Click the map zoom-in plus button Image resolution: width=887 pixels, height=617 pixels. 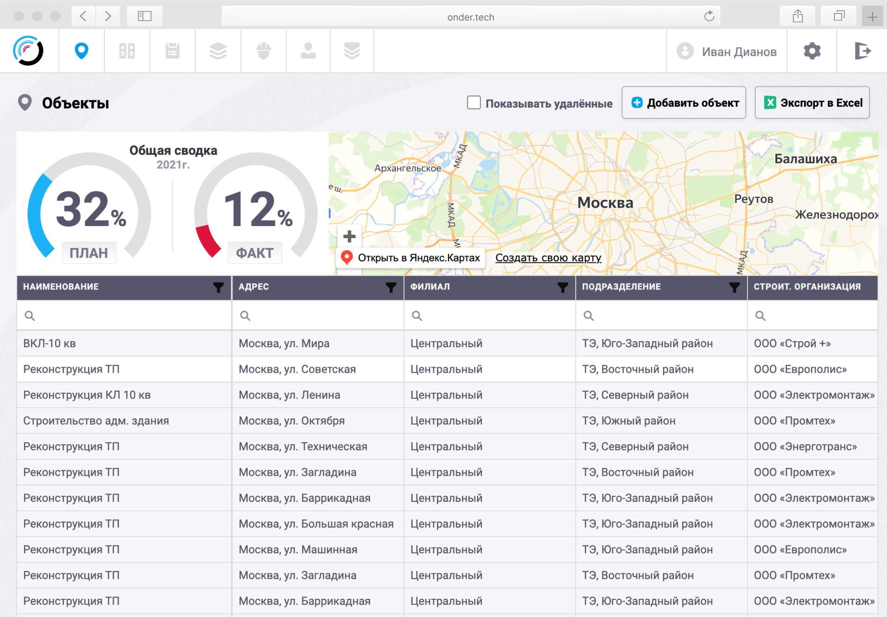click(x=349, y=236)
